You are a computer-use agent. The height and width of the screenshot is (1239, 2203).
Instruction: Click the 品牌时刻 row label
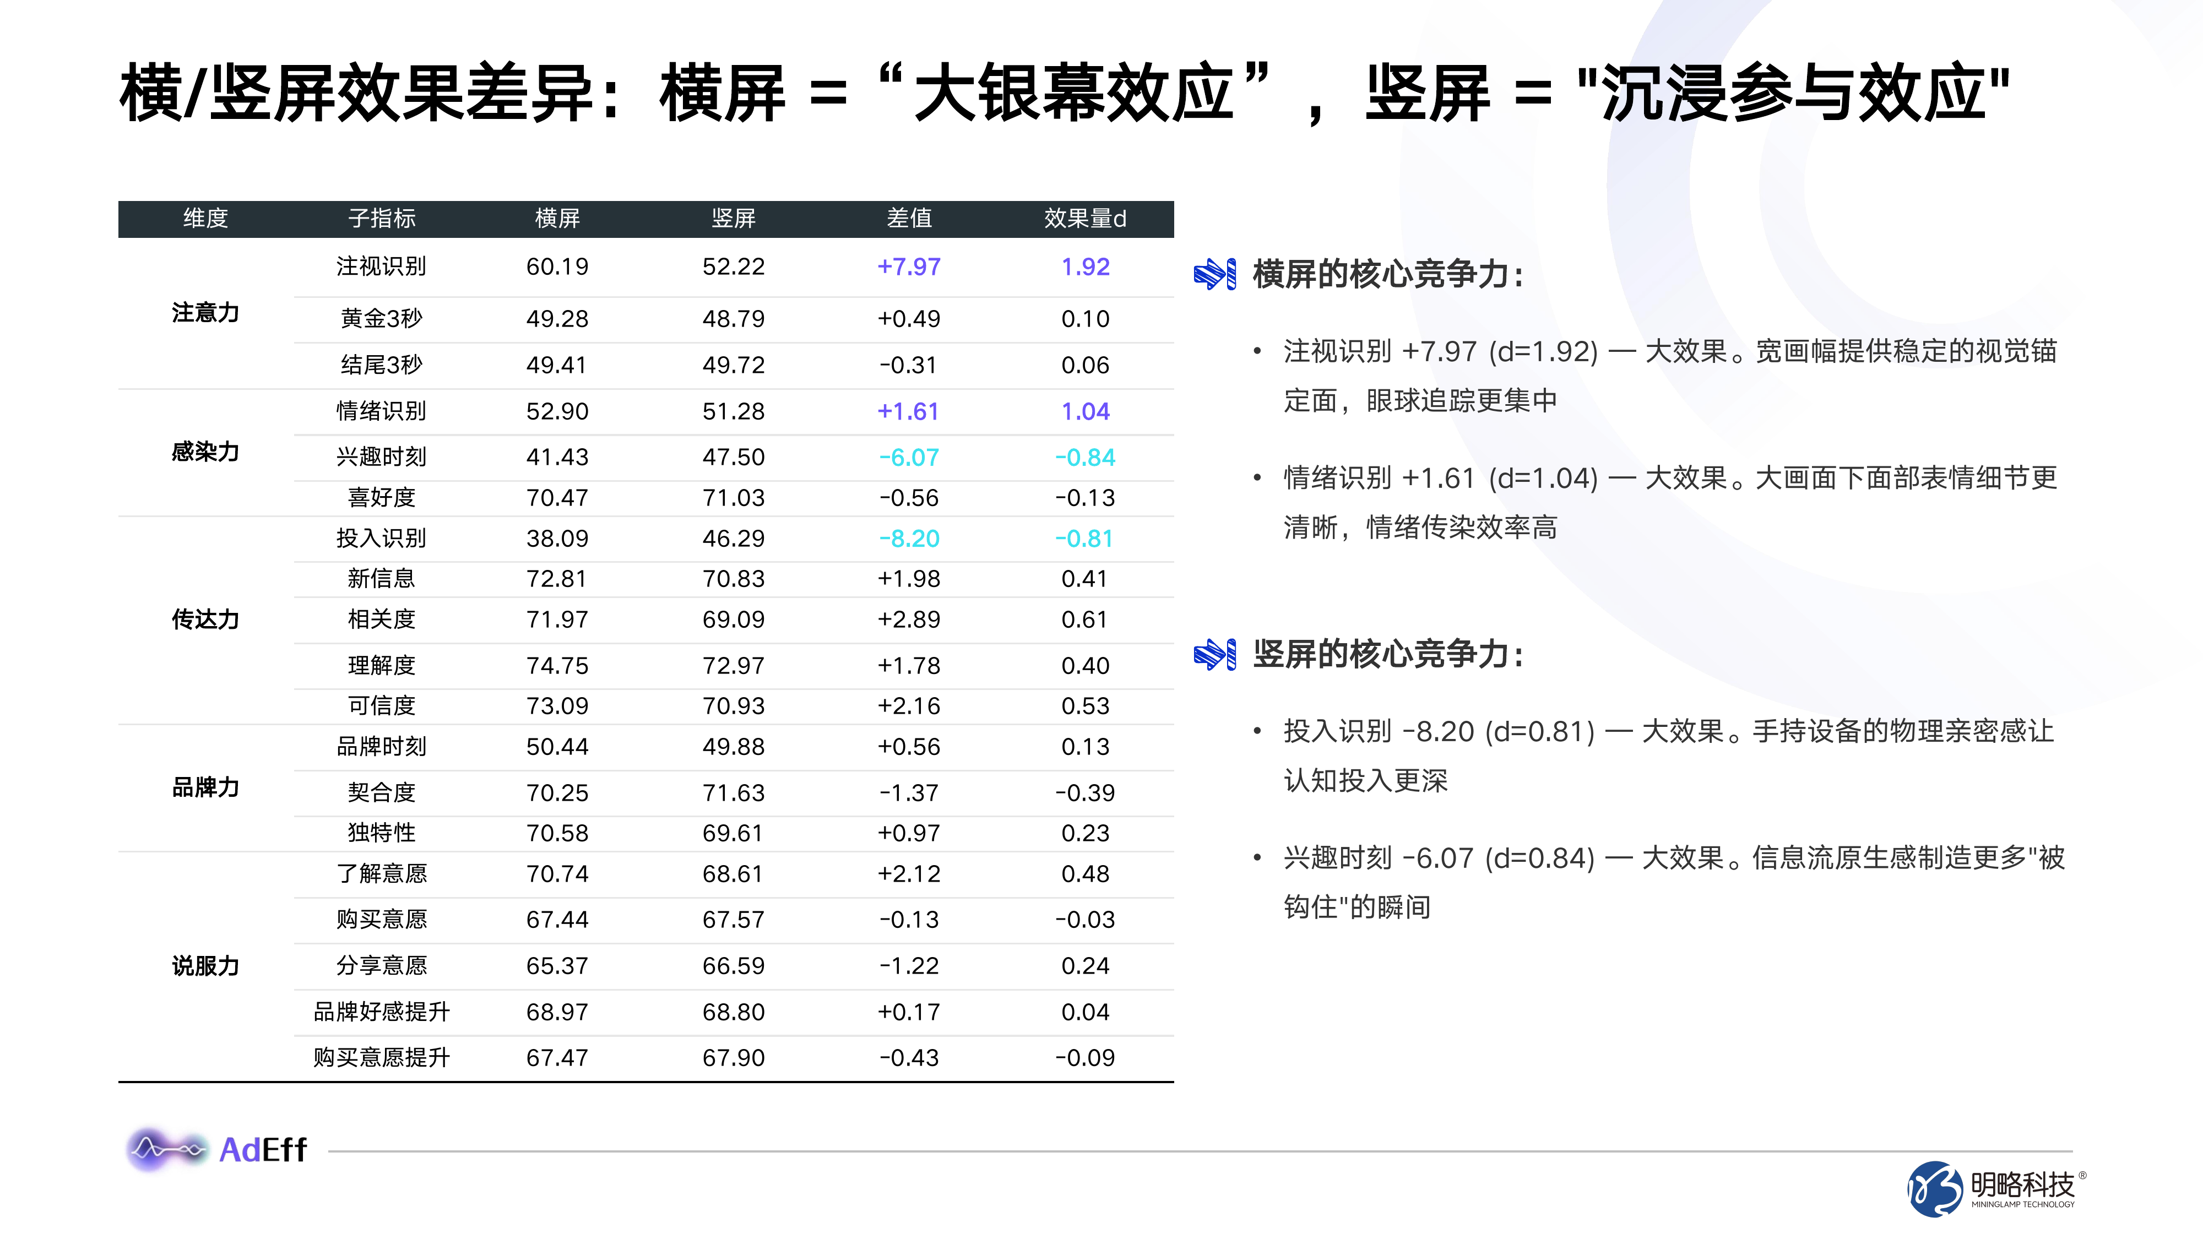pos(382,747)
